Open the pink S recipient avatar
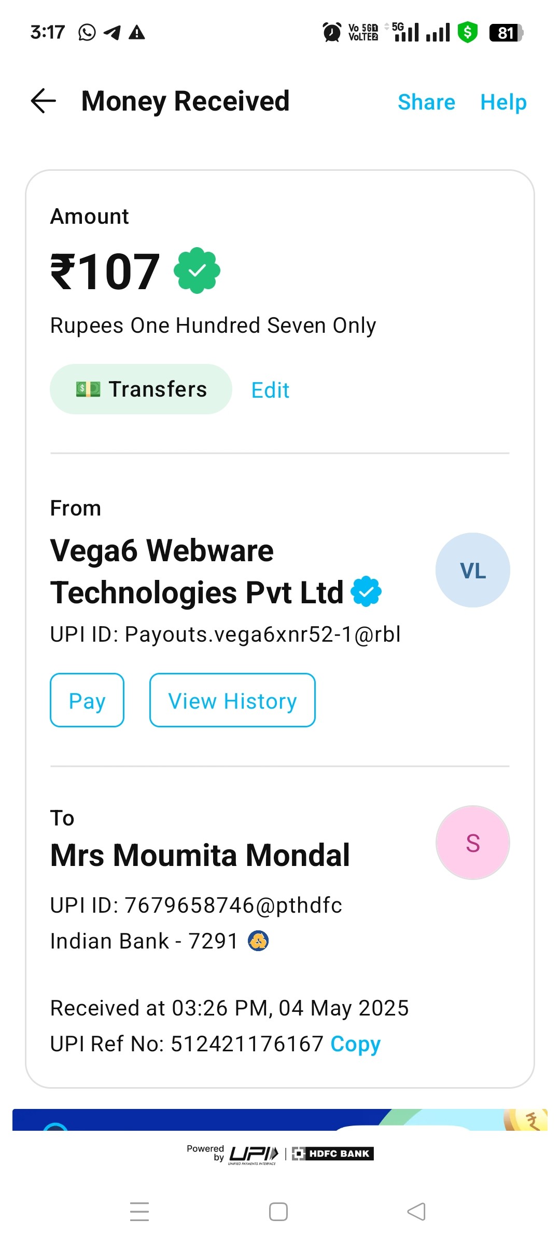This screenshot has height=1246, width=560. (473, 843)
